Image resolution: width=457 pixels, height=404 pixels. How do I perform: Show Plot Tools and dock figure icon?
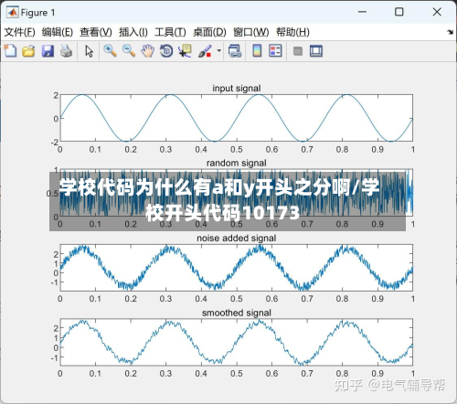pyautogui.click(x=316, y=51)
